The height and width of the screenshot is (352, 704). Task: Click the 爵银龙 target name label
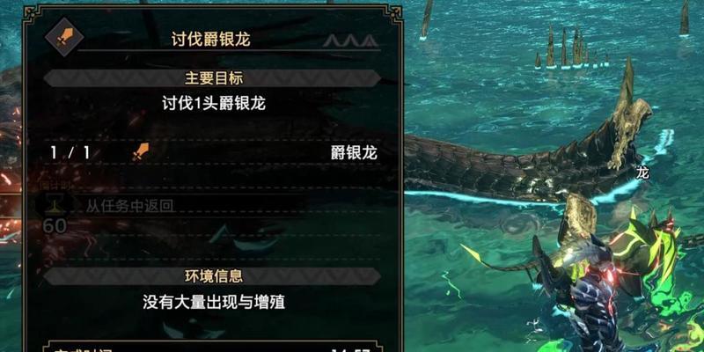(354, 153)
